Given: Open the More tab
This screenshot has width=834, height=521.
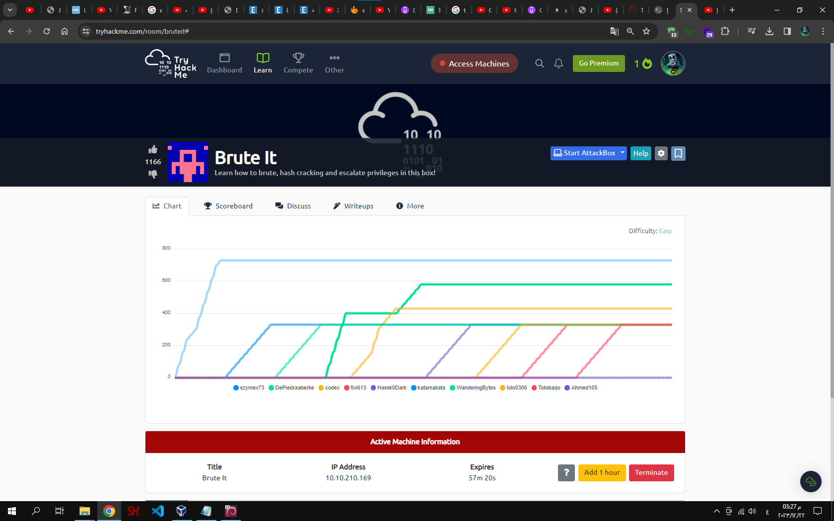Looking at the screenshot, I should (410, 206).
